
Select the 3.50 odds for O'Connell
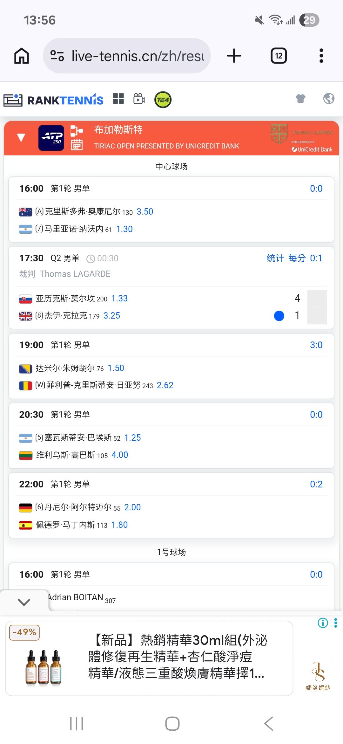(145, 212)
